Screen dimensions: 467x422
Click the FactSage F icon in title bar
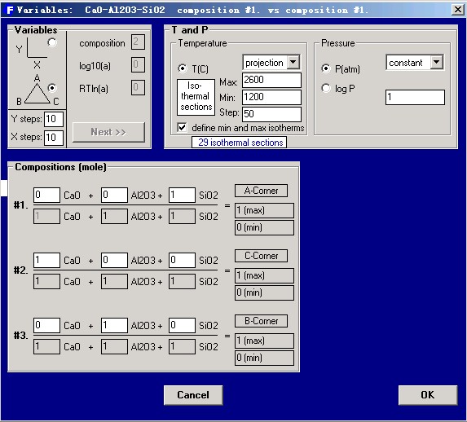[10, 10]
